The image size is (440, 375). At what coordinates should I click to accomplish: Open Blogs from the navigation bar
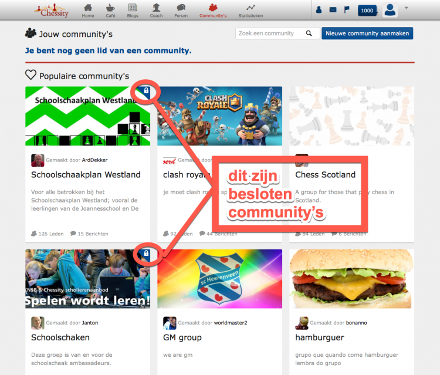pyautogui.click(x=133, y=11)
